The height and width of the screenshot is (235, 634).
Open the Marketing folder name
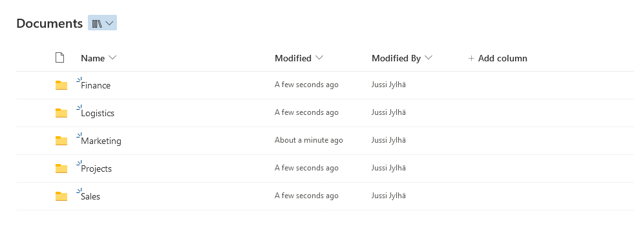click(101, 141)
